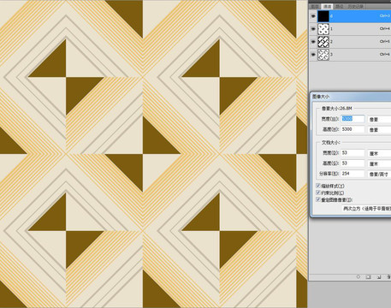Select channel 1 thumbnail
391x308 pixels.
pyautogui.click(x=323, y=29)
